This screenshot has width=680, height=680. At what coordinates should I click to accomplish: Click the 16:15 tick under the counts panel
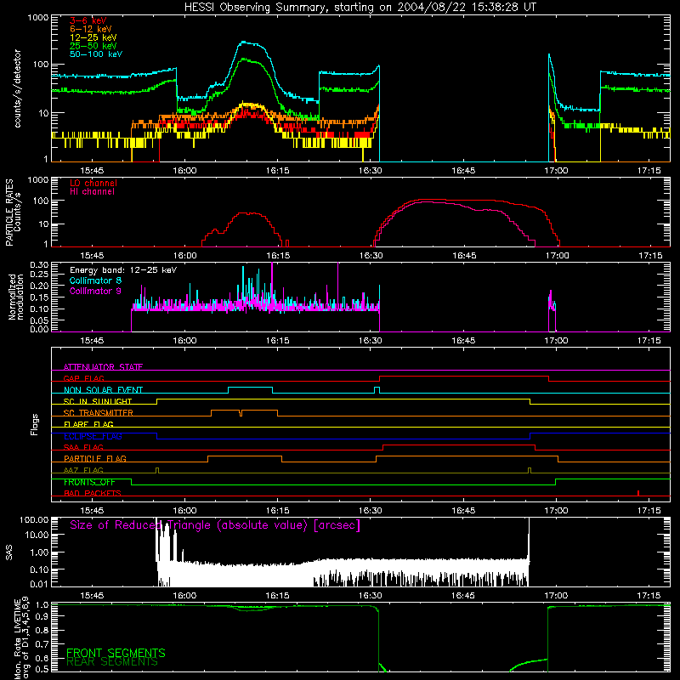pyautogui.click(x=278, y=171)
